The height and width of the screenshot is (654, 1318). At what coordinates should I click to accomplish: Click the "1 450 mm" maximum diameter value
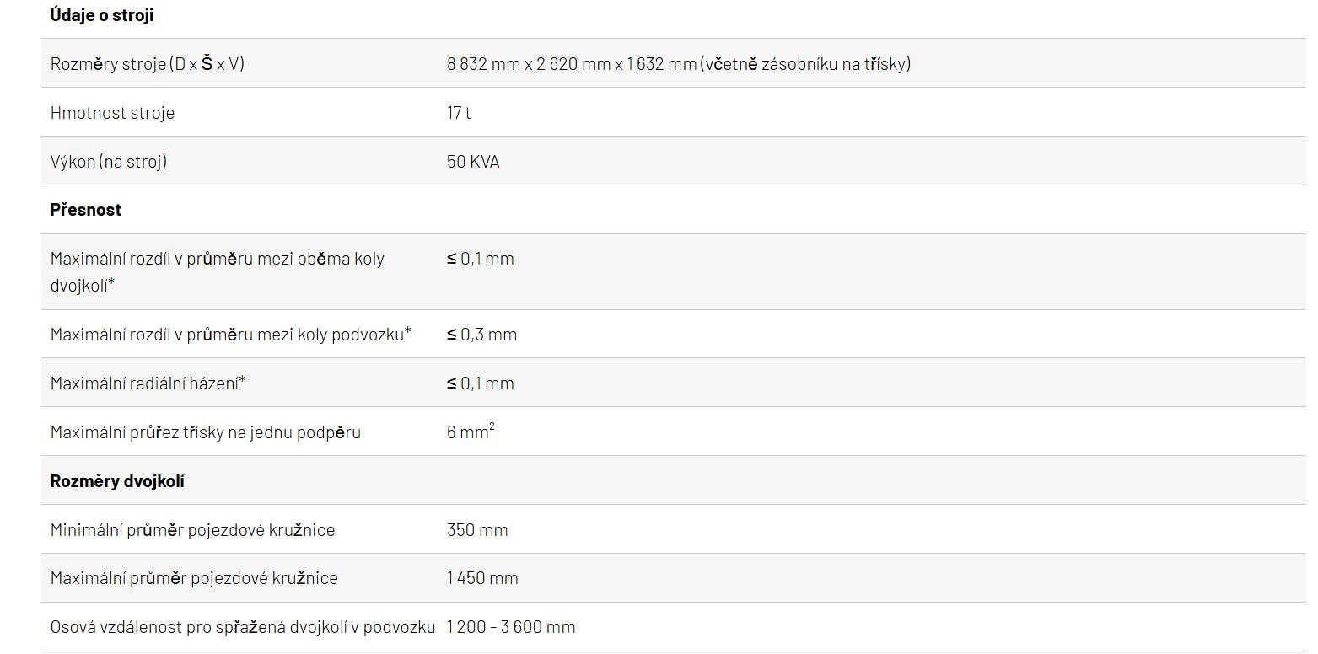482,578
